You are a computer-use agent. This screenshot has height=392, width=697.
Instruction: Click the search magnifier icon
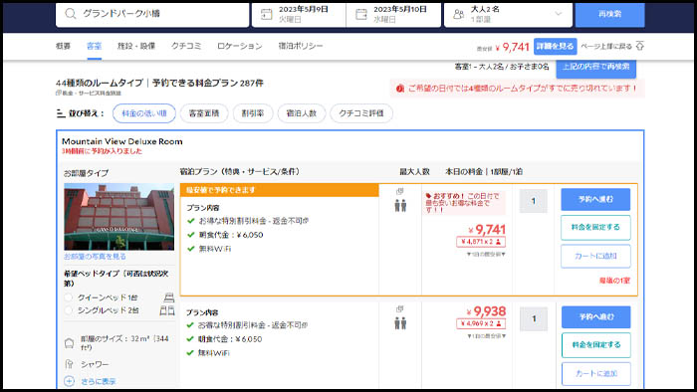click(x=71, y=14)
